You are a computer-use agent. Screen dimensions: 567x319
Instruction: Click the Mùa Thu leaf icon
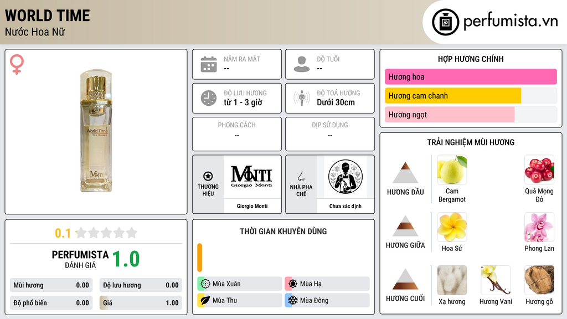click(205, 300)
